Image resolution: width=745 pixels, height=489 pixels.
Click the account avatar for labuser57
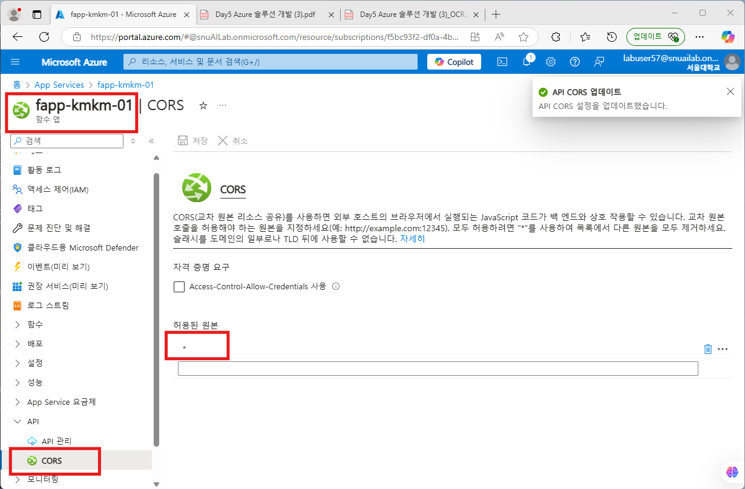[x=732, y=62]
